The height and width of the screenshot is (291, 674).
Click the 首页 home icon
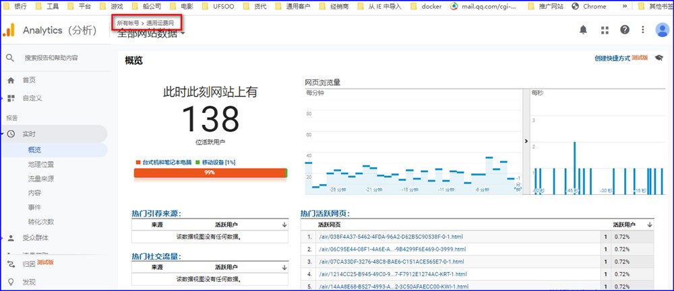(11, 80)
